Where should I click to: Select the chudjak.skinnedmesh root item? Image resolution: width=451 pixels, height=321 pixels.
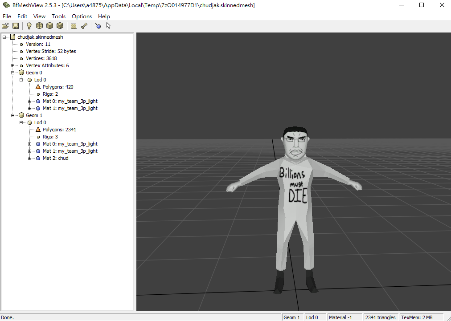(40, 37)
